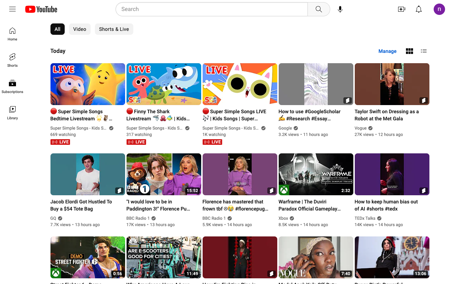Image resolution: width=455 pixels, height=284 pixels.
Task: Click LIVE badge under 1K watching
Action: click(x=212, y=142)
